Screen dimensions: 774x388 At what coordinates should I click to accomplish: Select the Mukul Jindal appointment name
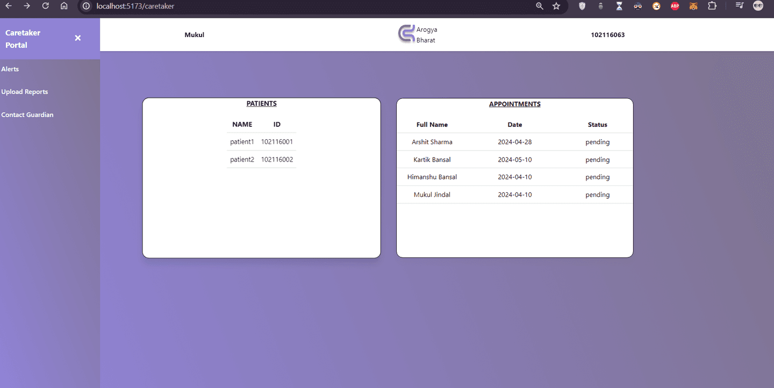432,195
